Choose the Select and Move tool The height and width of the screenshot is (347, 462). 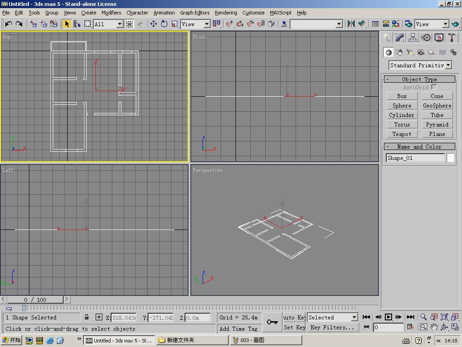tap(153, 24)
